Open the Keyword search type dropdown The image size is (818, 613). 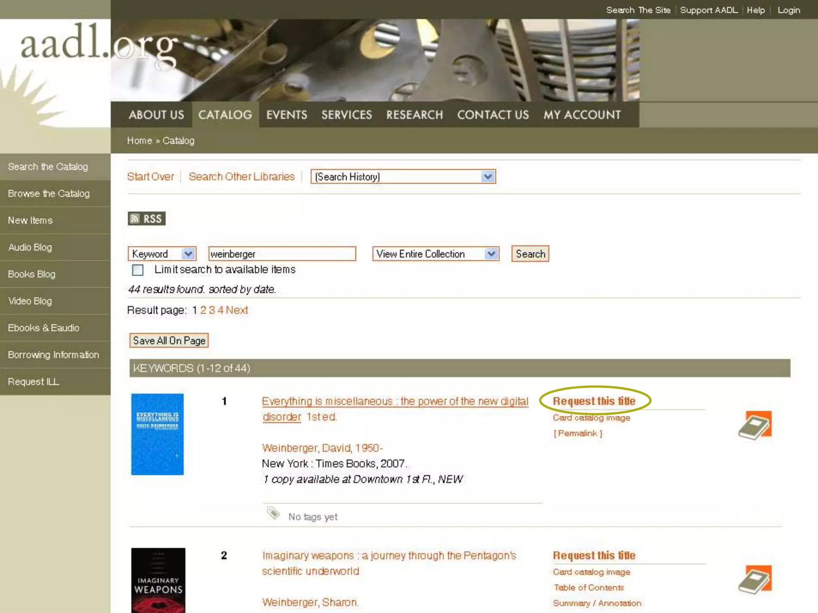[162, 254]
